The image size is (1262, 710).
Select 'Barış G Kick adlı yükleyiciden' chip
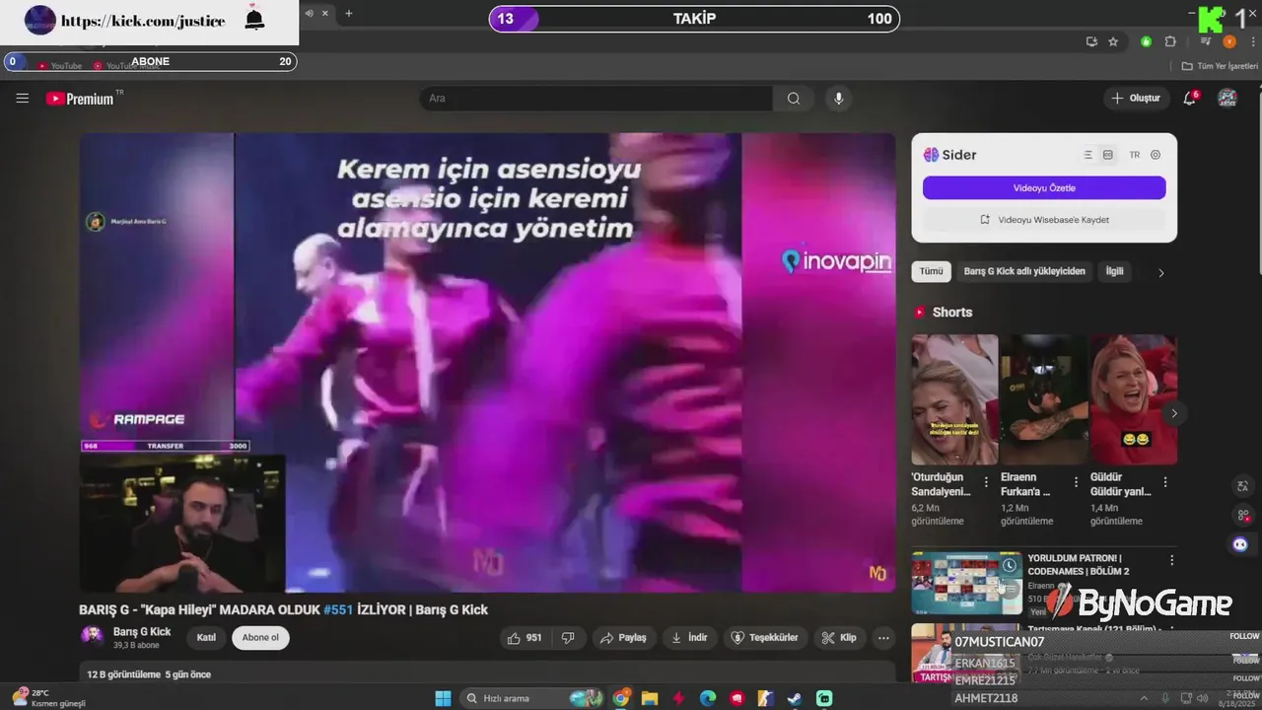point(1024,271)
